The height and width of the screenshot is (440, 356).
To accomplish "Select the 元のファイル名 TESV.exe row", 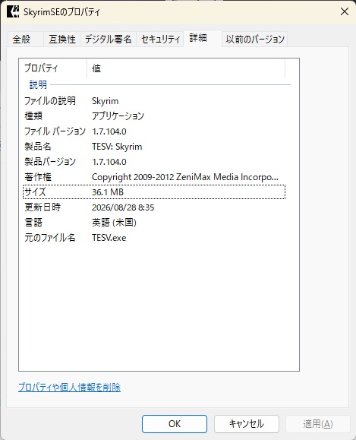I will (154, 238).
